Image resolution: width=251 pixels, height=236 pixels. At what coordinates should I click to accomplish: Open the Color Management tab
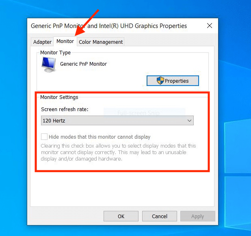coord(101,42)
